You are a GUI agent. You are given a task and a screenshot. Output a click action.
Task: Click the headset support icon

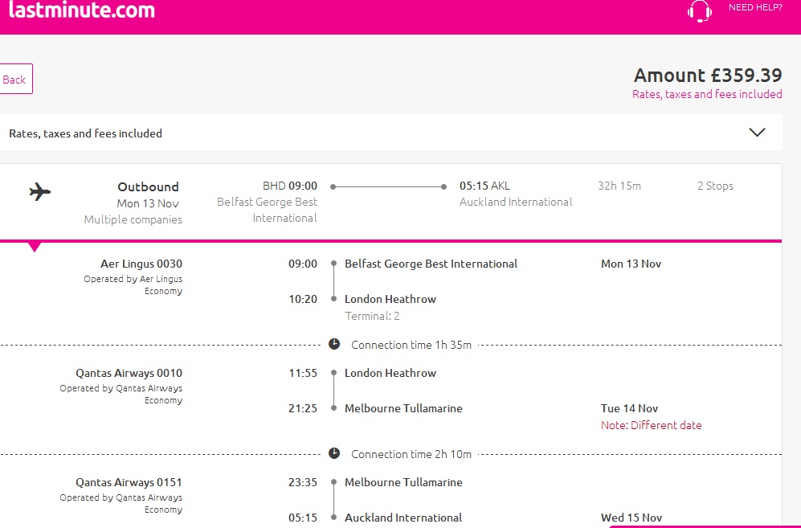click(699, 11)
